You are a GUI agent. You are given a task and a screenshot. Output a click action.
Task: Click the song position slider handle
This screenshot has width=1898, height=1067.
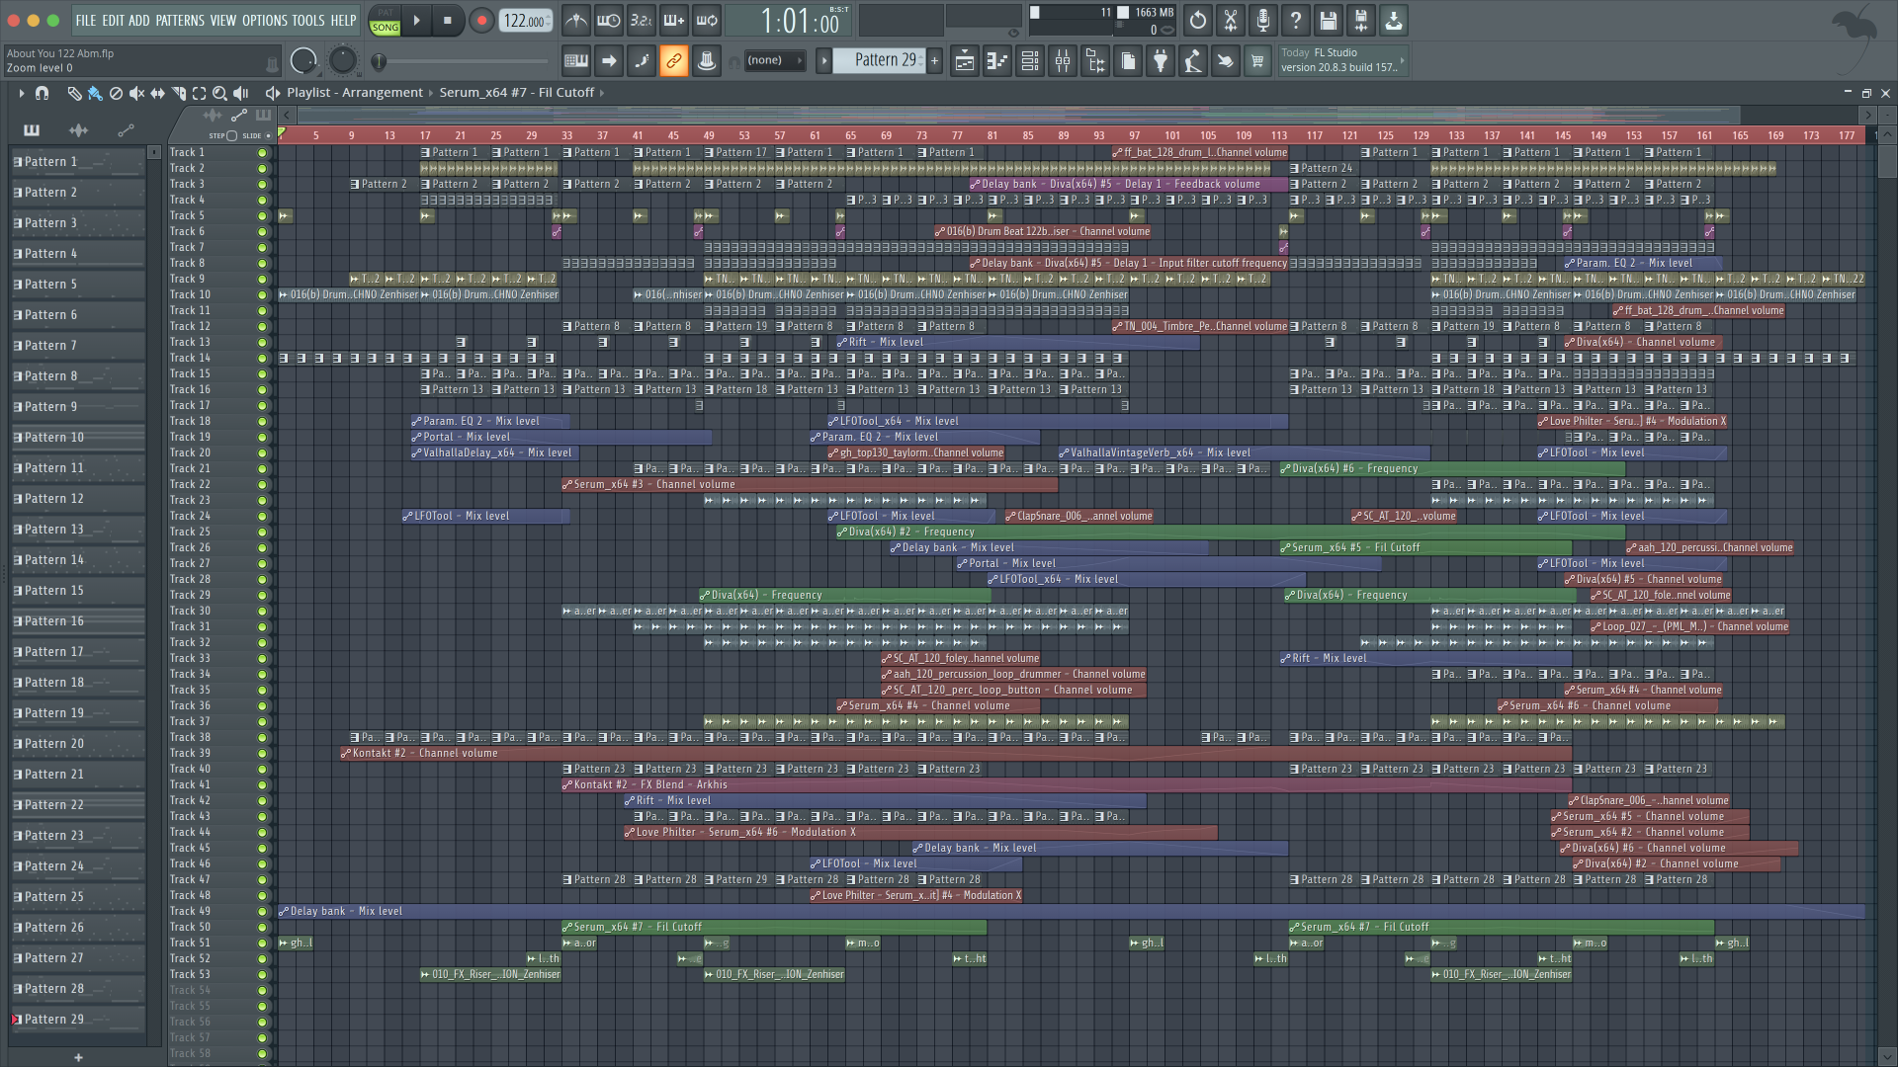[x=379, y=62]
